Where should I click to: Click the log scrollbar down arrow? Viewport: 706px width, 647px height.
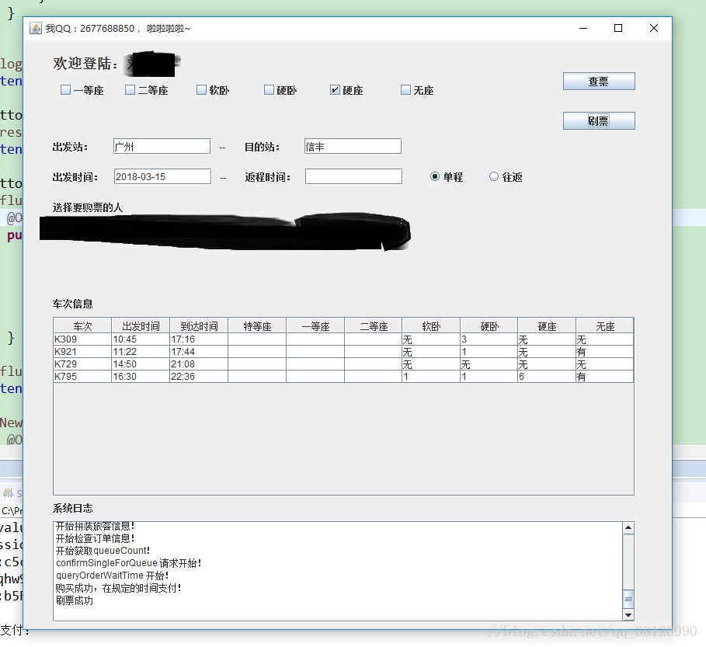coord(628,614)
